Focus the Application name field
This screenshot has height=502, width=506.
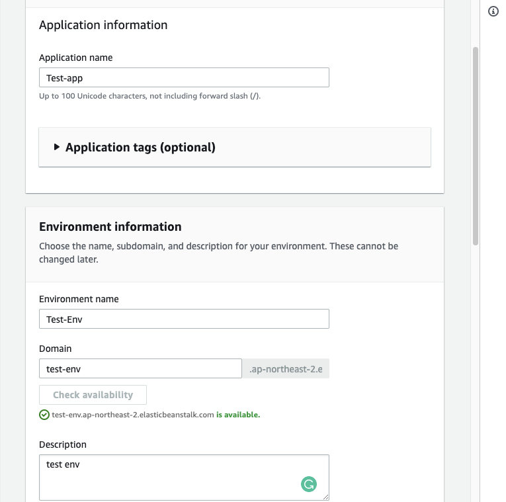pos(184,78)
